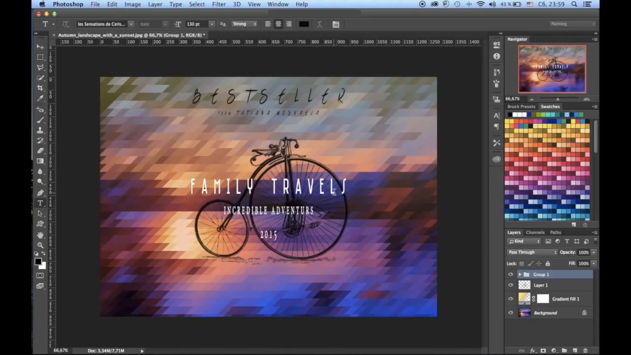Select the Gradient Fill 1 layer name
Image resolution: width=631 pixels, height=355 pixels.
565,299
